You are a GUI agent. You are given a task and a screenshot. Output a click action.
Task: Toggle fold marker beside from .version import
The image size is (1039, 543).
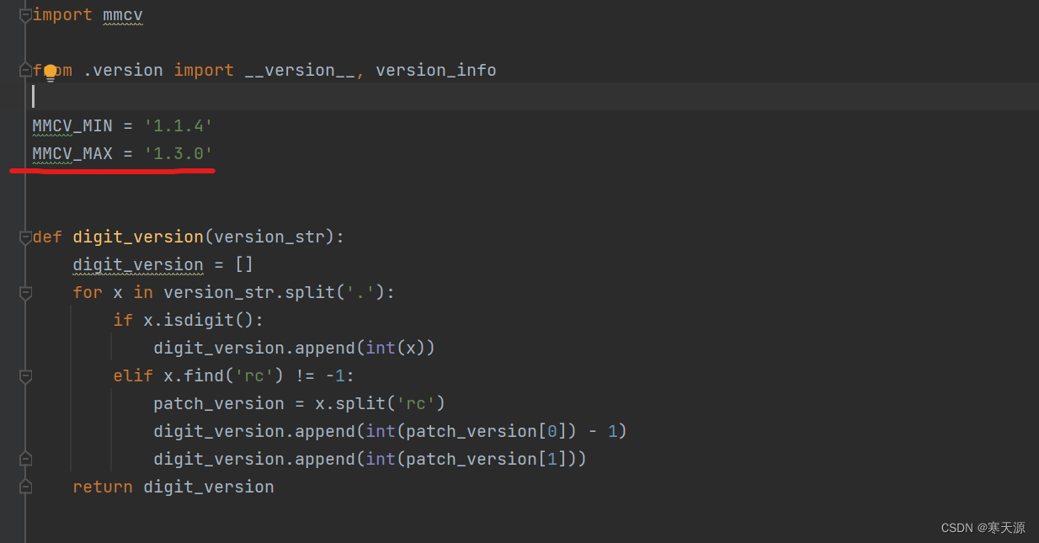point(25,71)
